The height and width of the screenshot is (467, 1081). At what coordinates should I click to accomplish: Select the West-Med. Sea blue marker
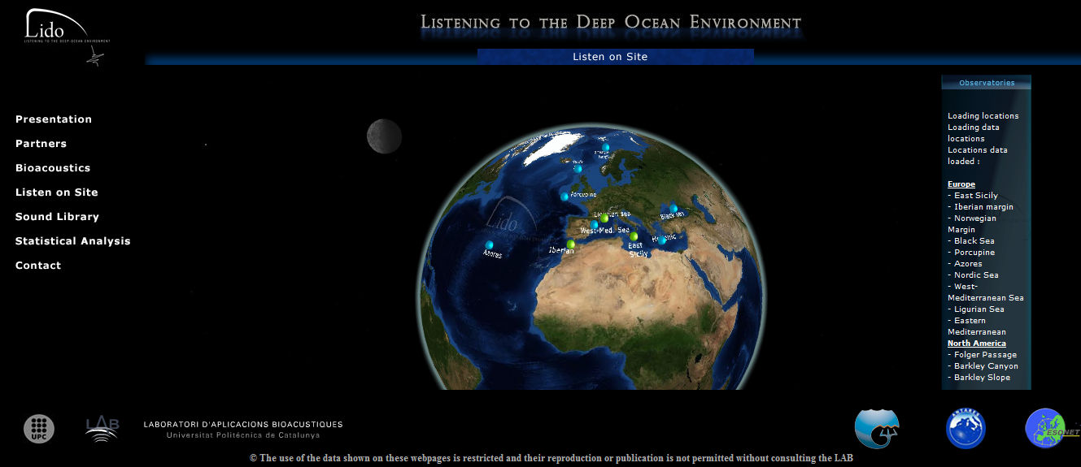595,225
